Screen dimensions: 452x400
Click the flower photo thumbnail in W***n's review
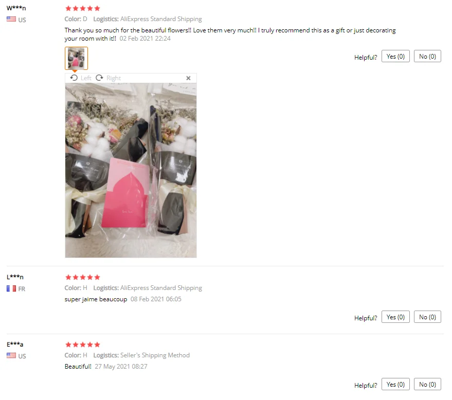pos(76,58)
